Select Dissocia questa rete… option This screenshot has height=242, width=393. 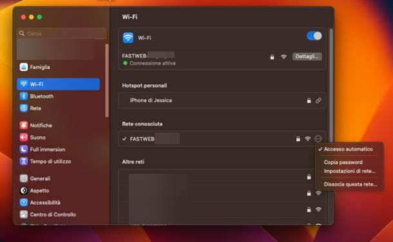pos(350,184)
